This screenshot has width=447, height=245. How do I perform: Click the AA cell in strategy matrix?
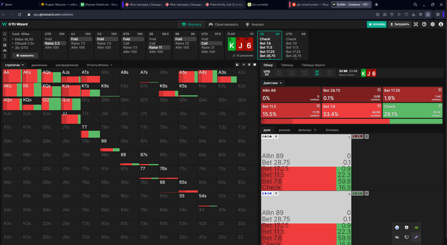pyautogui.click(x=12, y=76)
